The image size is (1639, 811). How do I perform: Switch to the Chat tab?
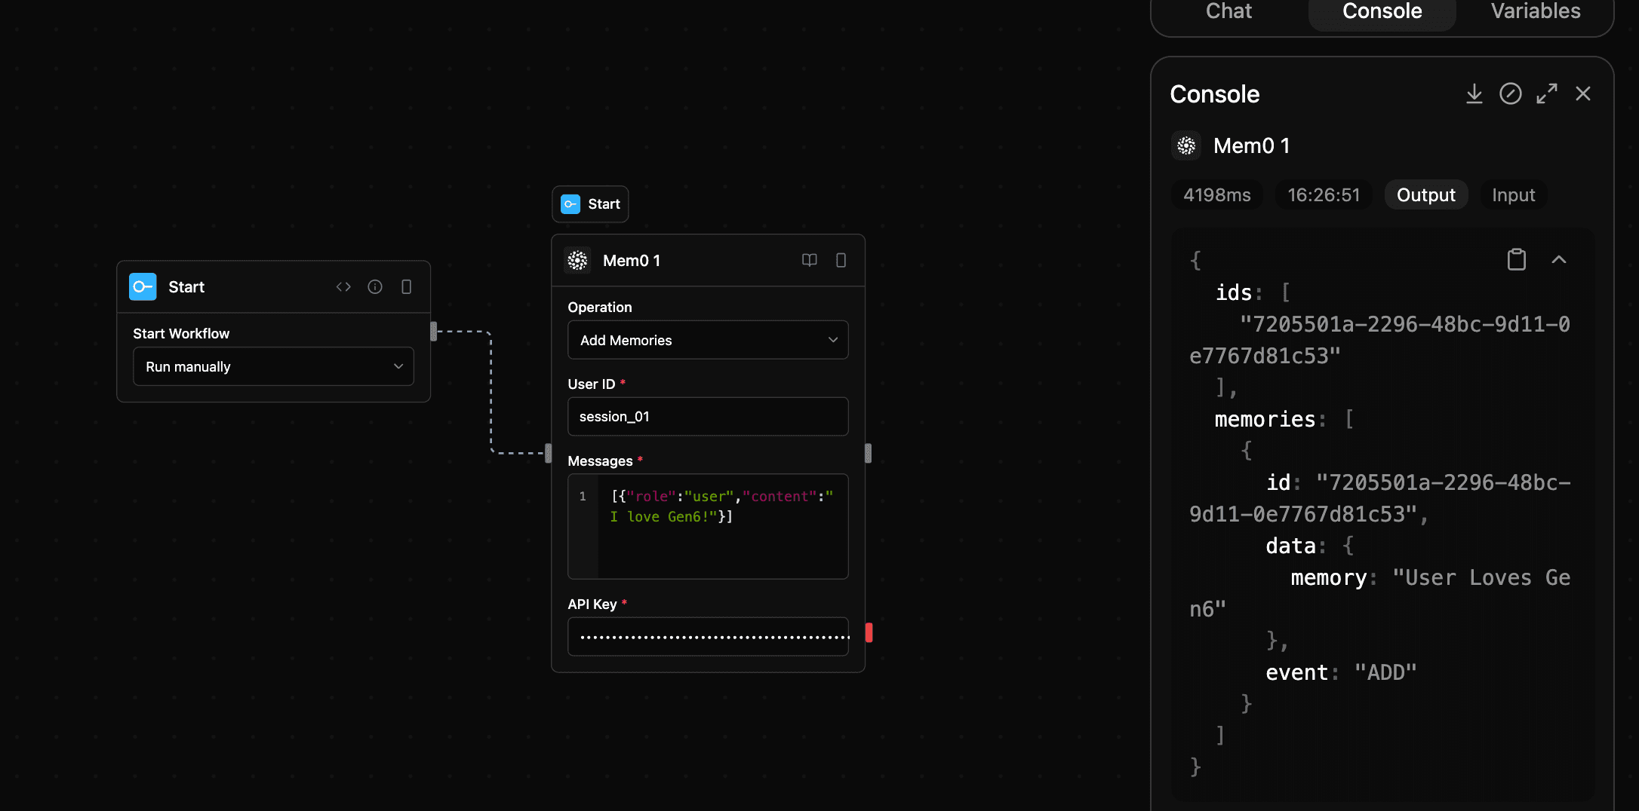tap(1228, 11)
